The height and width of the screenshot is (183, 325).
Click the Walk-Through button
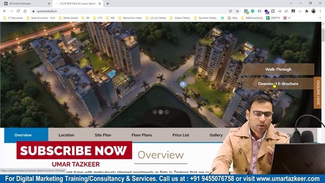click(278, 69)
